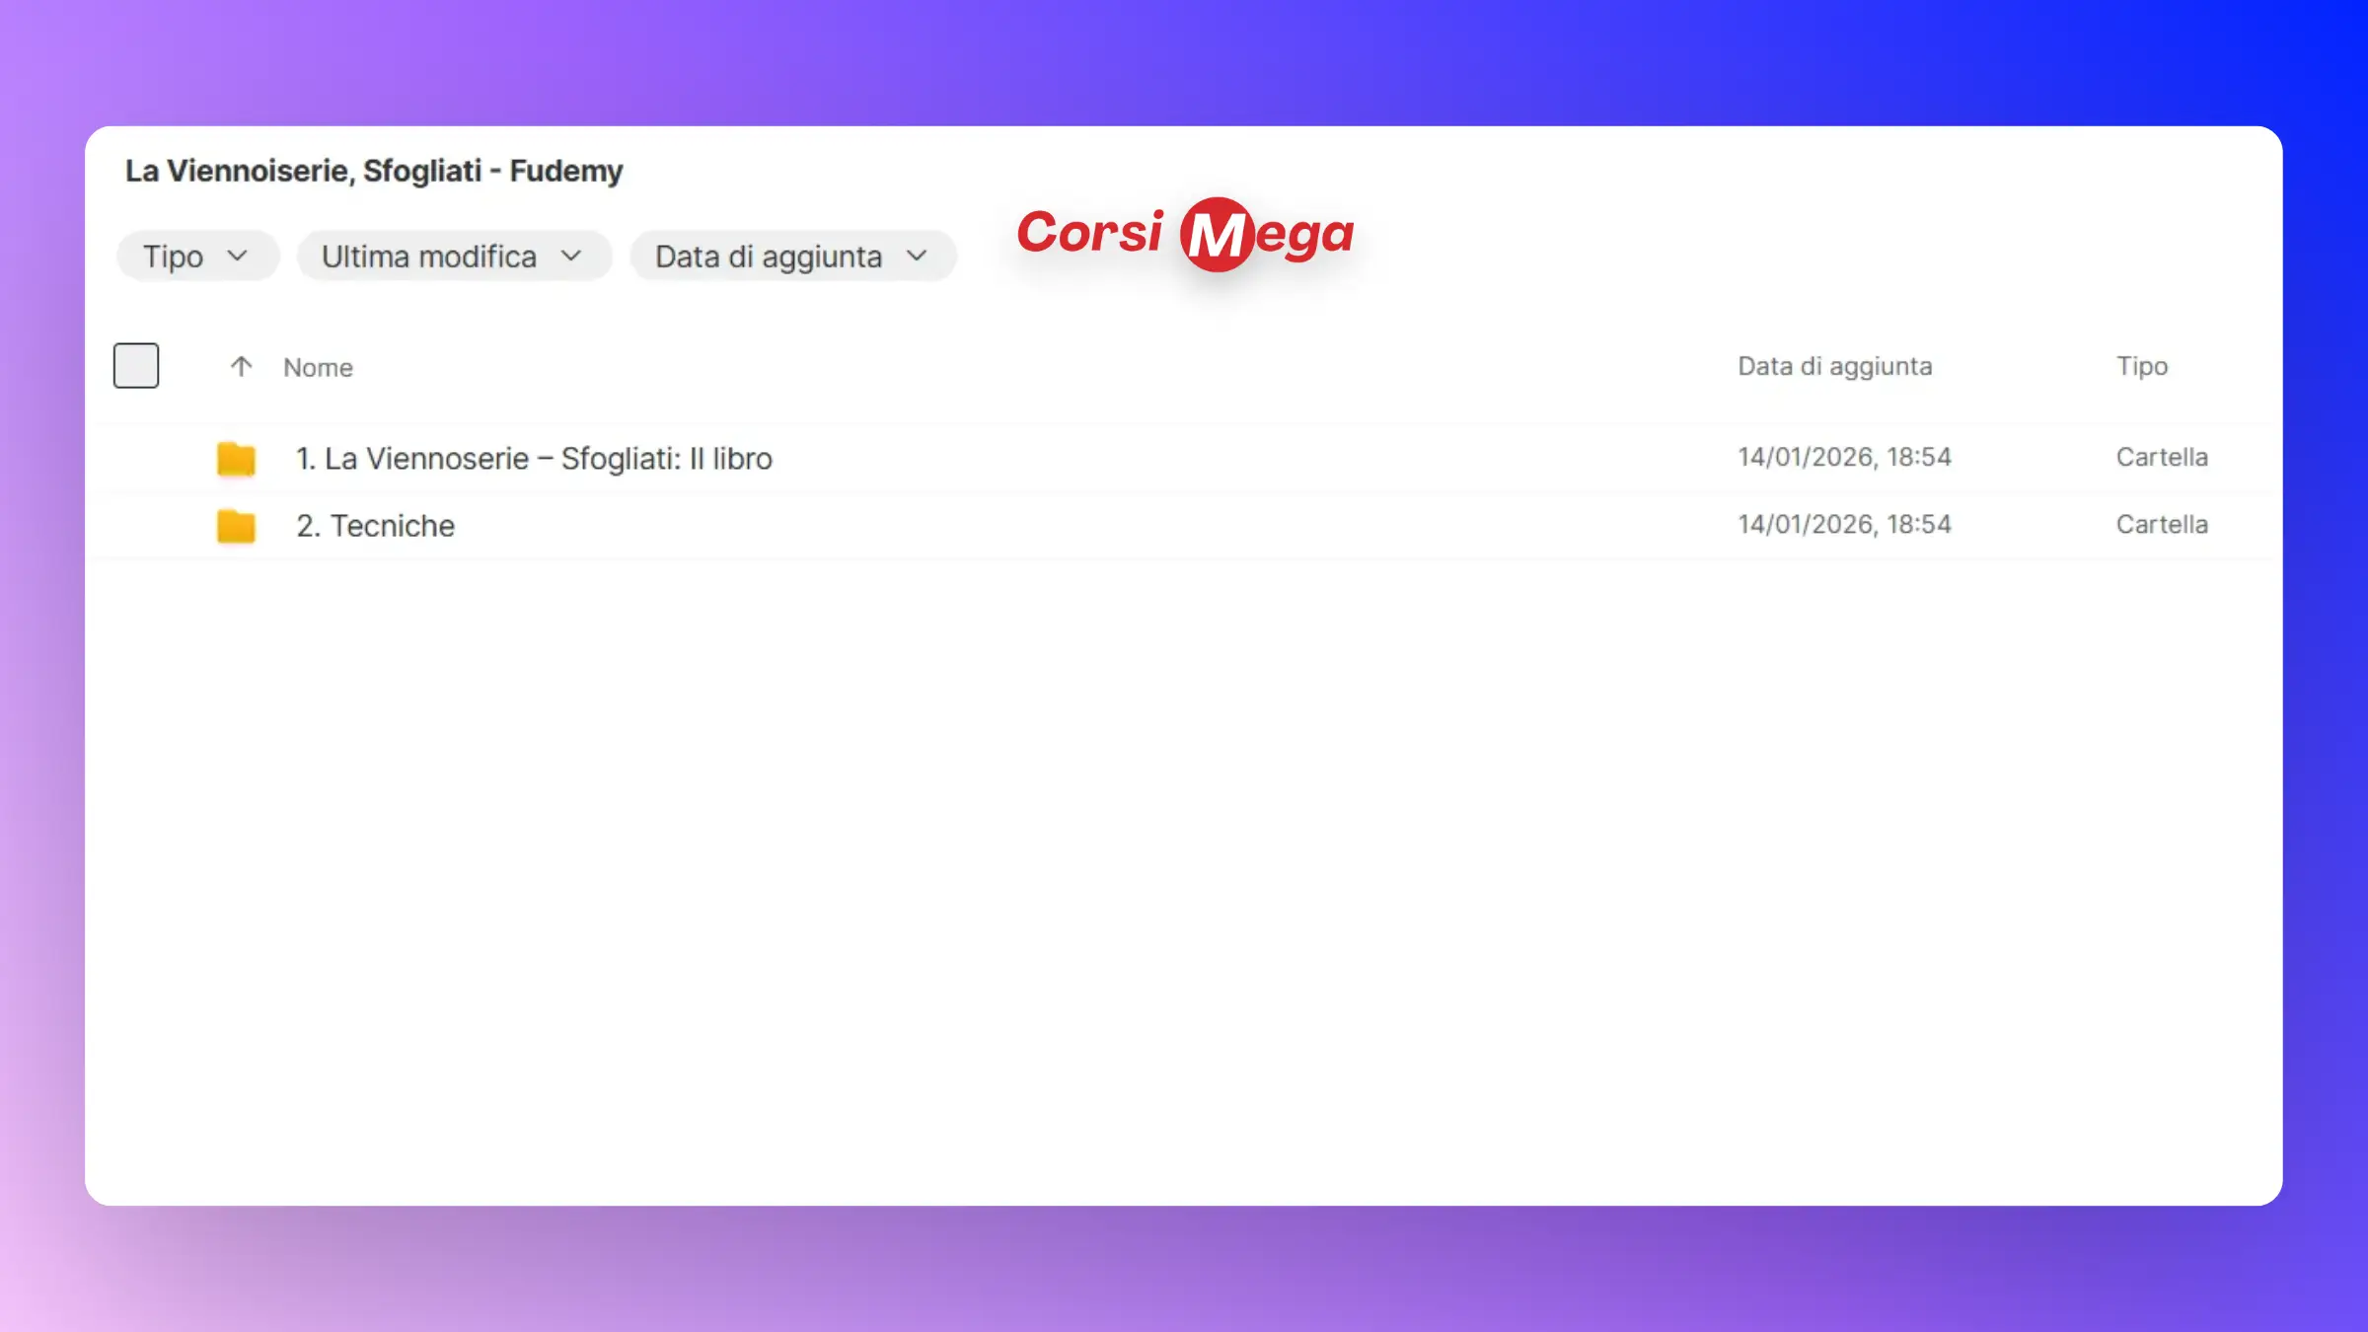Click the Corsi logo text
Viewport: 2368px width, 1332px height.
pyautogui.click(x=1090, y=233)
